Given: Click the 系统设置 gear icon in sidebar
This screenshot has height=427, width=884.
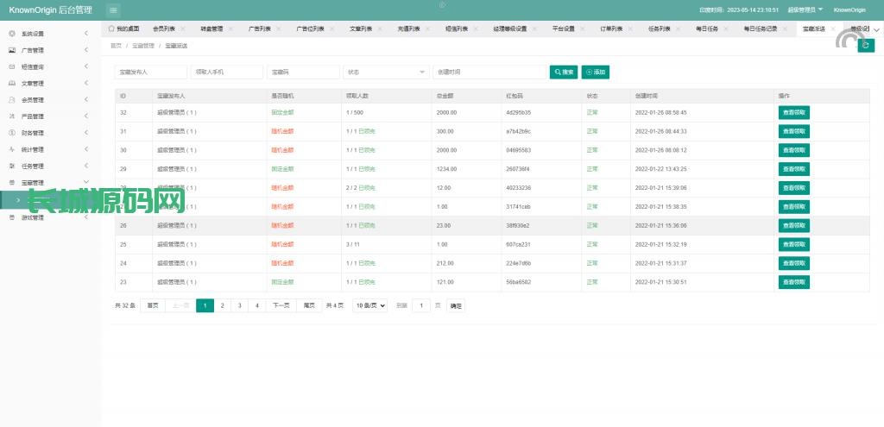Looking at the screenshot, I should [11, 34].
